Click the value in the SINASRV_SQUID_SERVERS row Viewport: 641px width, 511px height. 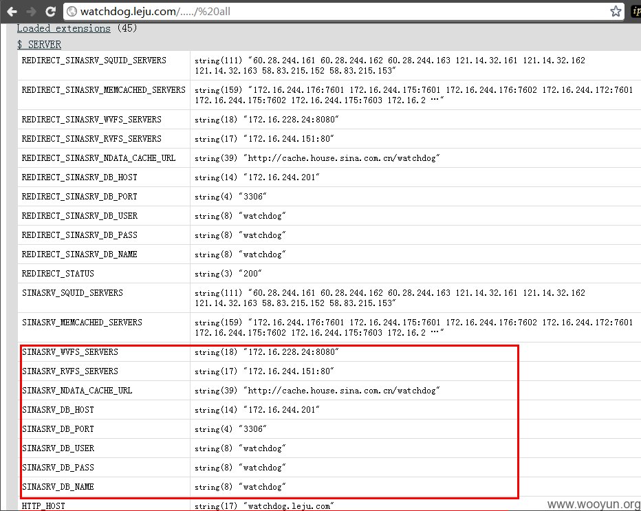pyautogui.click(x=389, y=298)
